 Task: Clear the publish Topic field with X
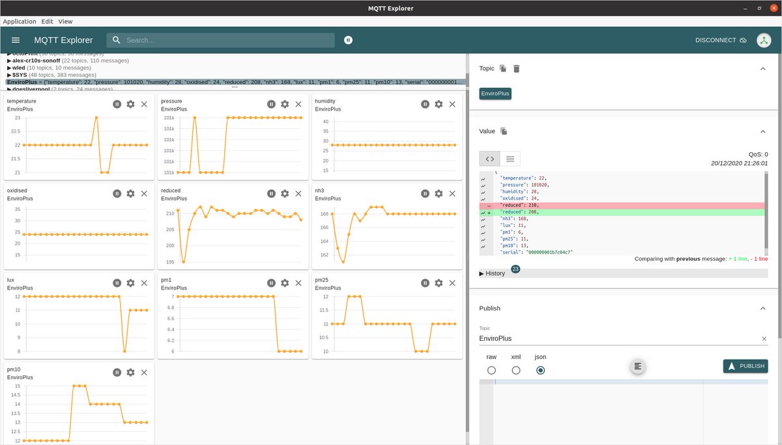point(764,339)
